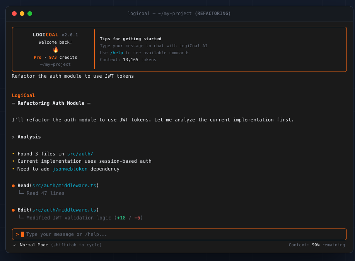This screenshot has width=355, height=261.
Task: Click the flame icon under Welcome back
Action: tap(55, 49)
